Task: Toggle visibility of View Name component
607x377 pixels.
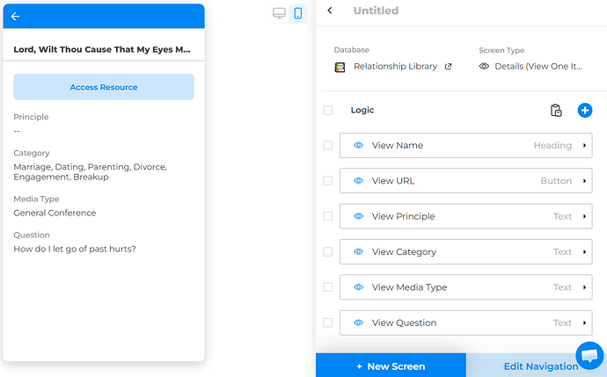Action: (358, 145)
